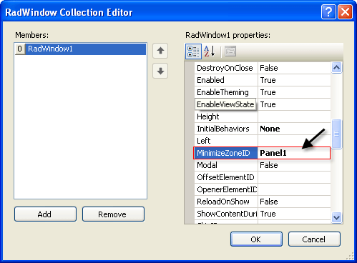The height and width of the screenshot is (263, 357).
Task: Open the Help question mark button
Action: (328, 11)
